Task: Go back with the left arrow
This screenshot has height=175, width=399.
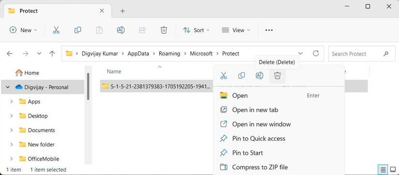Action: [10, 54]
